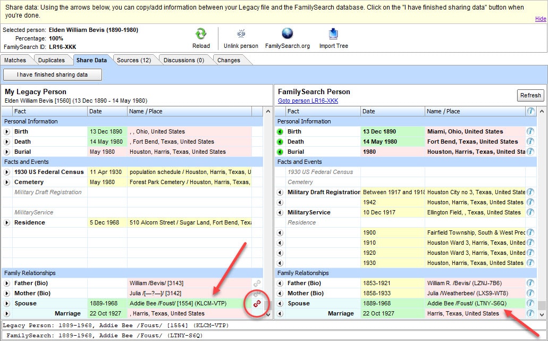Click the Refresh button
Screen dimensions: 548x341
[x=530, y=95]
